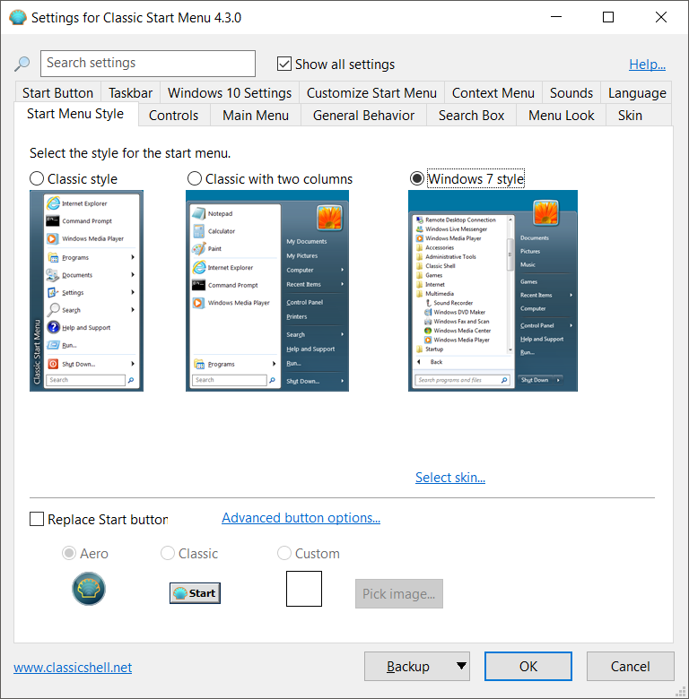Click the Search settings input field
The width and height of the screenshot is (689, 699).
(148, 64)
